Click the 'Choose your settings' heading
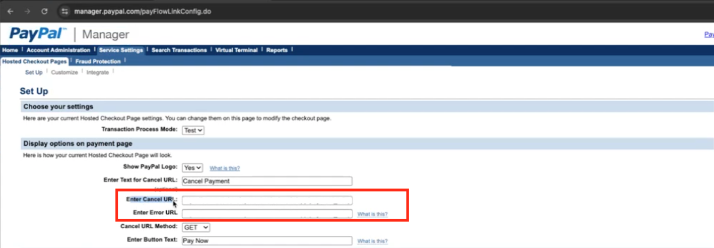The width and height of the screenshot is (714, 248). pyautogui.click(x=58, y=106)
